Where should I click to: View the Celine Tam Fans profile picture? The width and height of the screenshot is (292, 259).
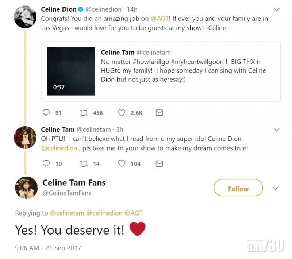(x=26, y=188)
